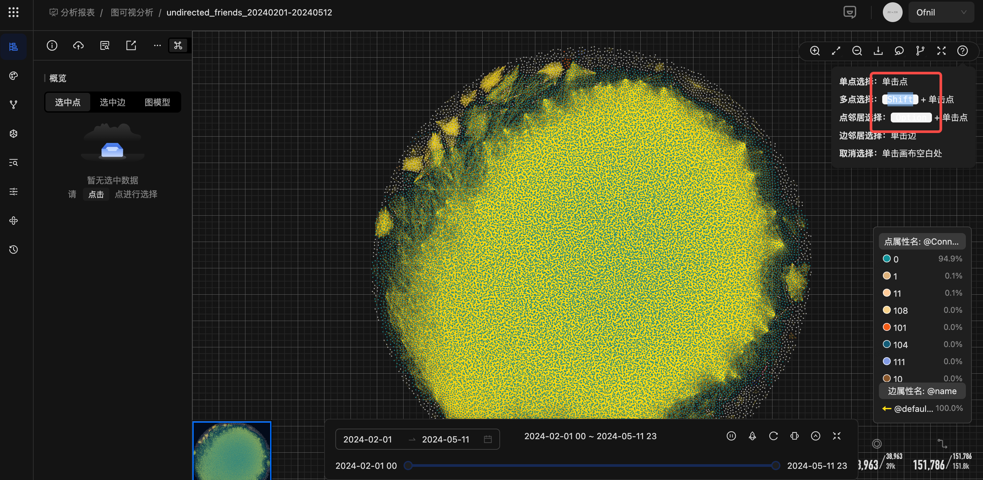Open the branch path sidebar icon
This screenshot has width=983, height=480.
[14, 104]
